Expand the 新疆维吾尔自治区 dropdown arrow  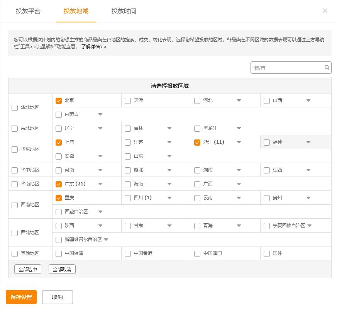point(106,239)
